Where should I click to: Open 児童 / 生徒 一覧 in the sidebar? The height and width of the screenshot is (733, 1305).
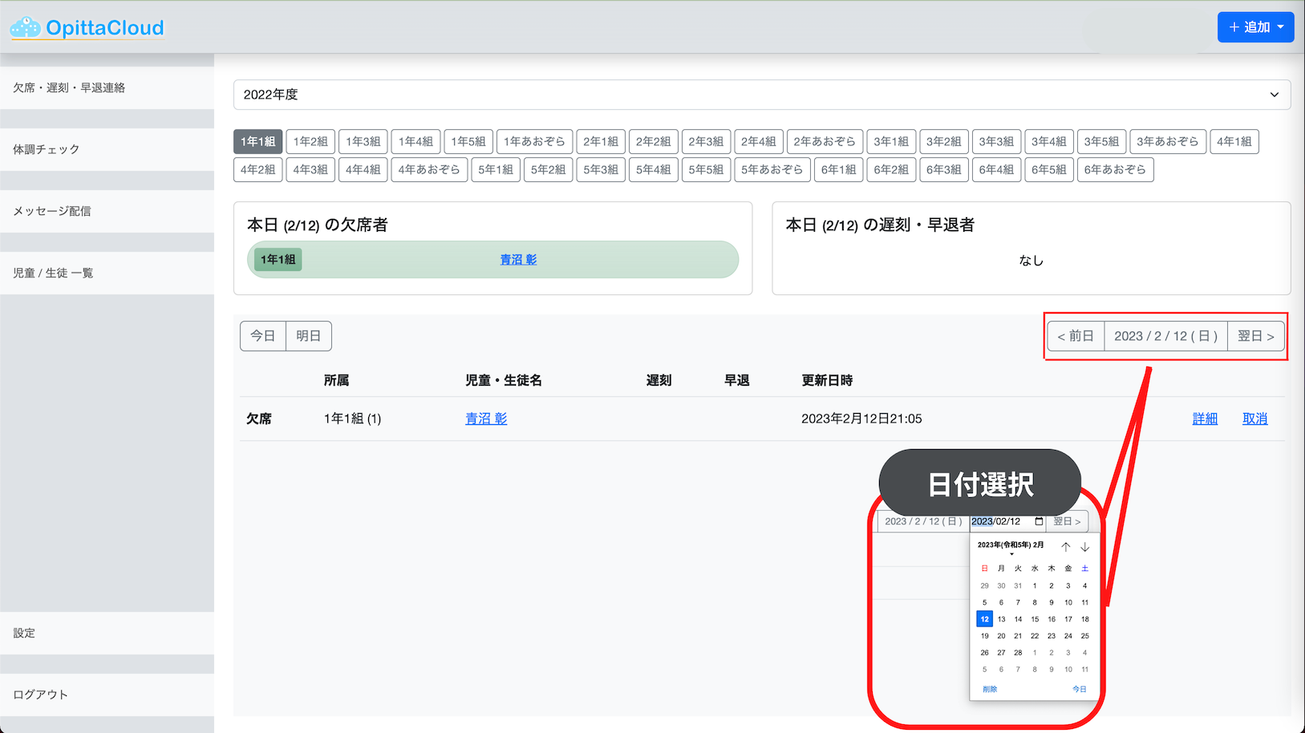pyautogui.click(x=107, y=273)
